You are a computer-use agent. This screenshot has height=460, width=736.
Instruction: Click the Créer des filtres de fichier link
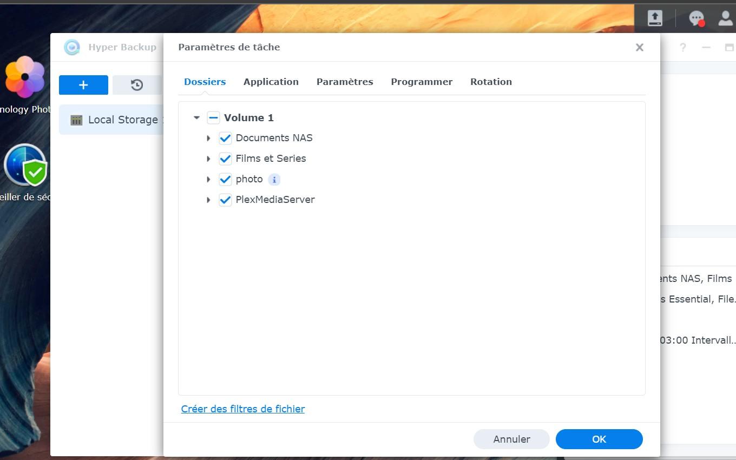pos(243,409)
